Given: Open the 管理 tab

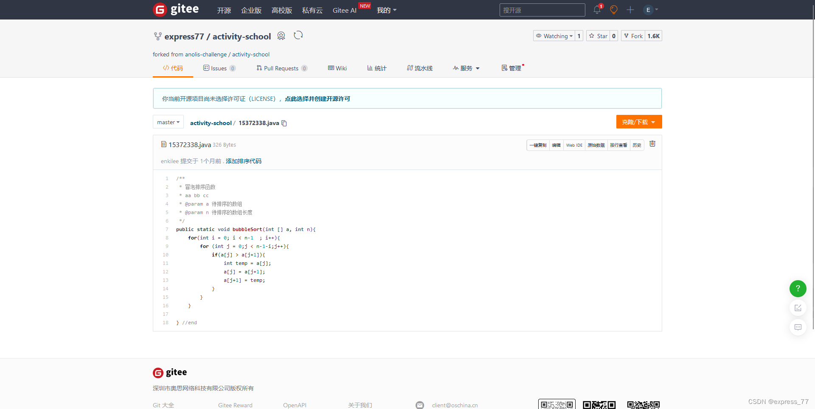Looking at the screenshot, I should 511,68.
